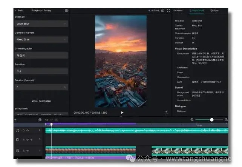Mute the video track audio
Image resolution: width=242 pixels, height=167 pixels.
(x=31, y=139)
